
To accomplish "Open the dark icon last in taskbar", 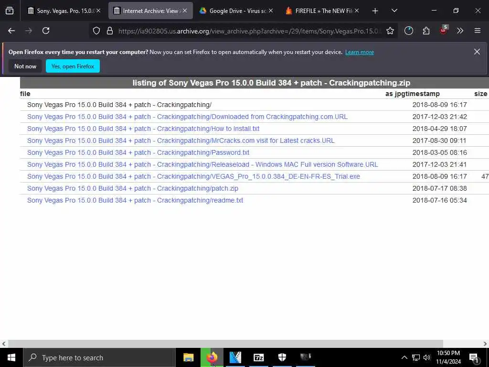I will click(x=305, y=357).
